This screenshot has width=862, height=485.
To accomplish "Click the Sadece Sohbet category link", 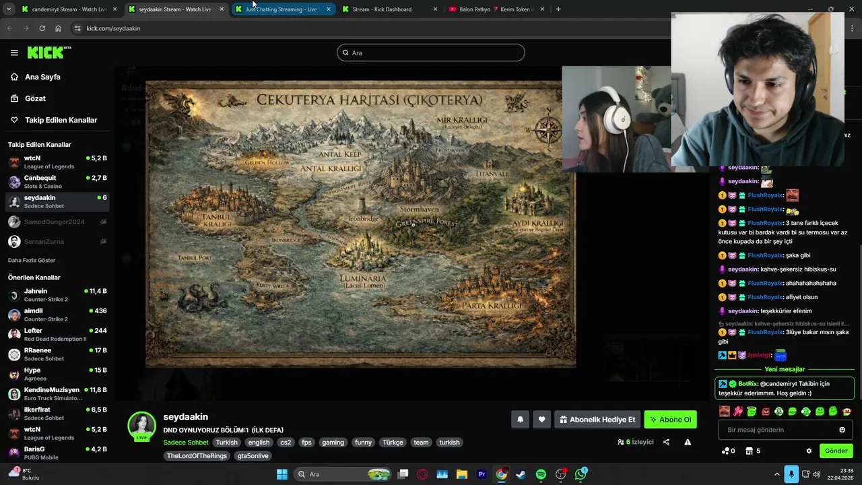I will pos(186,443).
